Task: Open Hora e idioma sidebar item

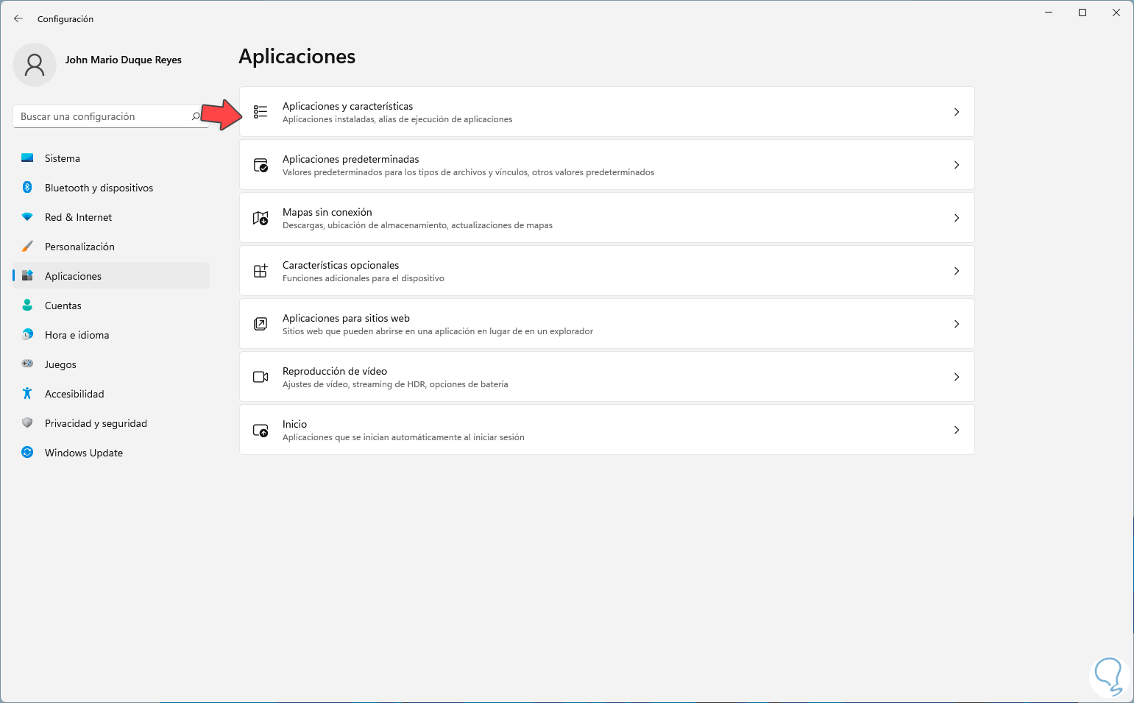Action: 77,335
